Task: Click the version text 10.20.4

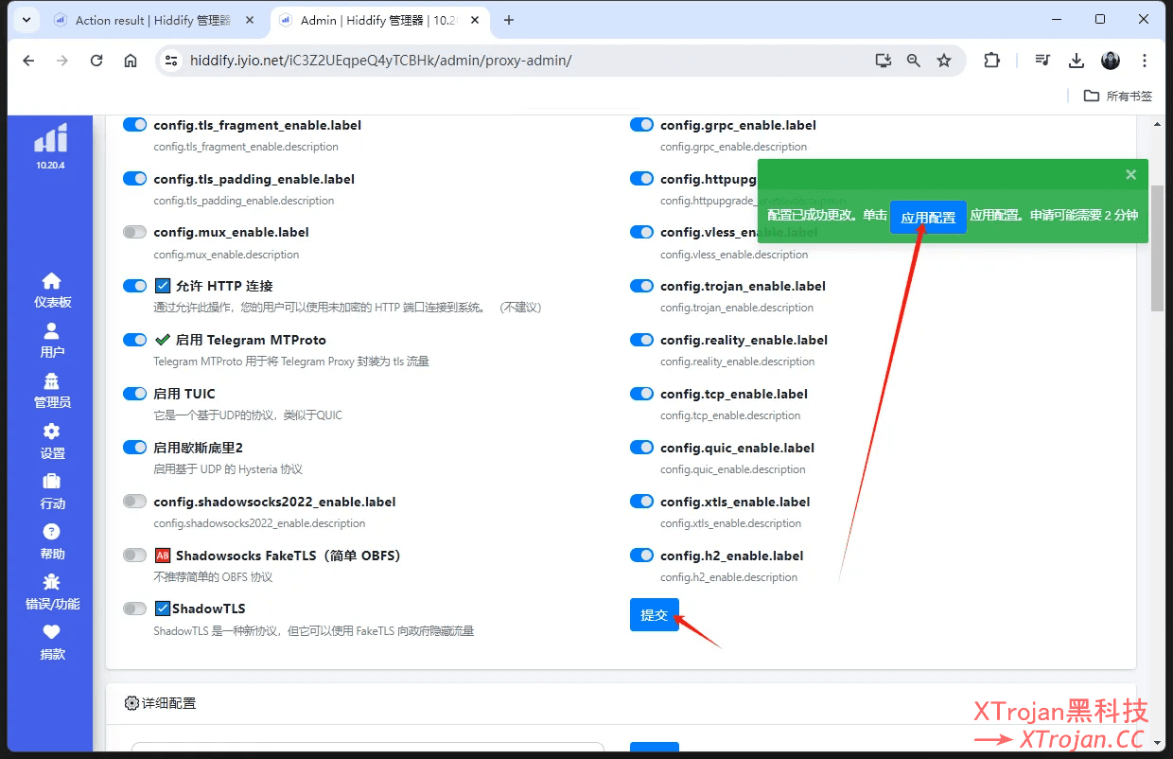Action: tap(51, 166)
